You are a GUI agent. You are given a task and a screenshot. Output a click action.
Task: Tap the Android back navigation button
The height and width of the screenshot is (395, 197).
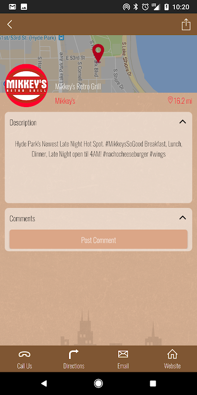click(44, 384)
